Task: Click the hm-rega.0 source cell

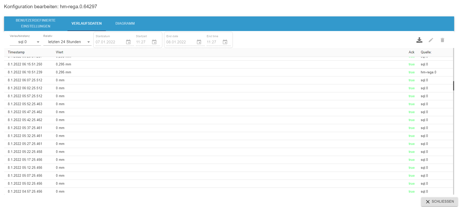Action: [428, 72]
